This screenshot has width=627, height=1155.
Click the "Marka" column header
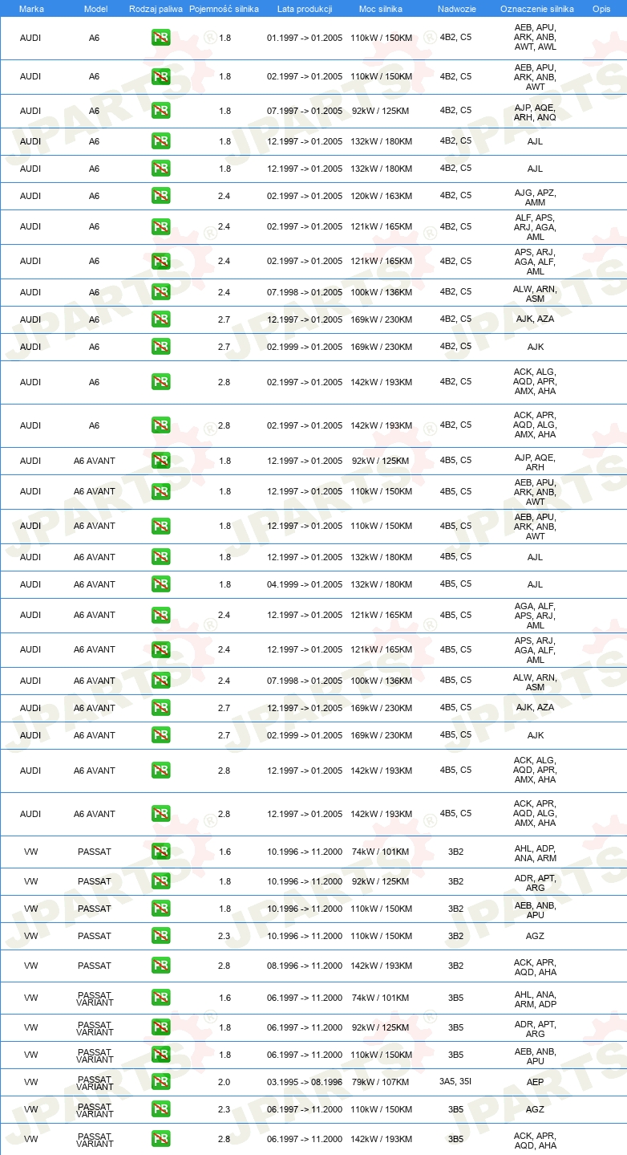pos(31,9)
